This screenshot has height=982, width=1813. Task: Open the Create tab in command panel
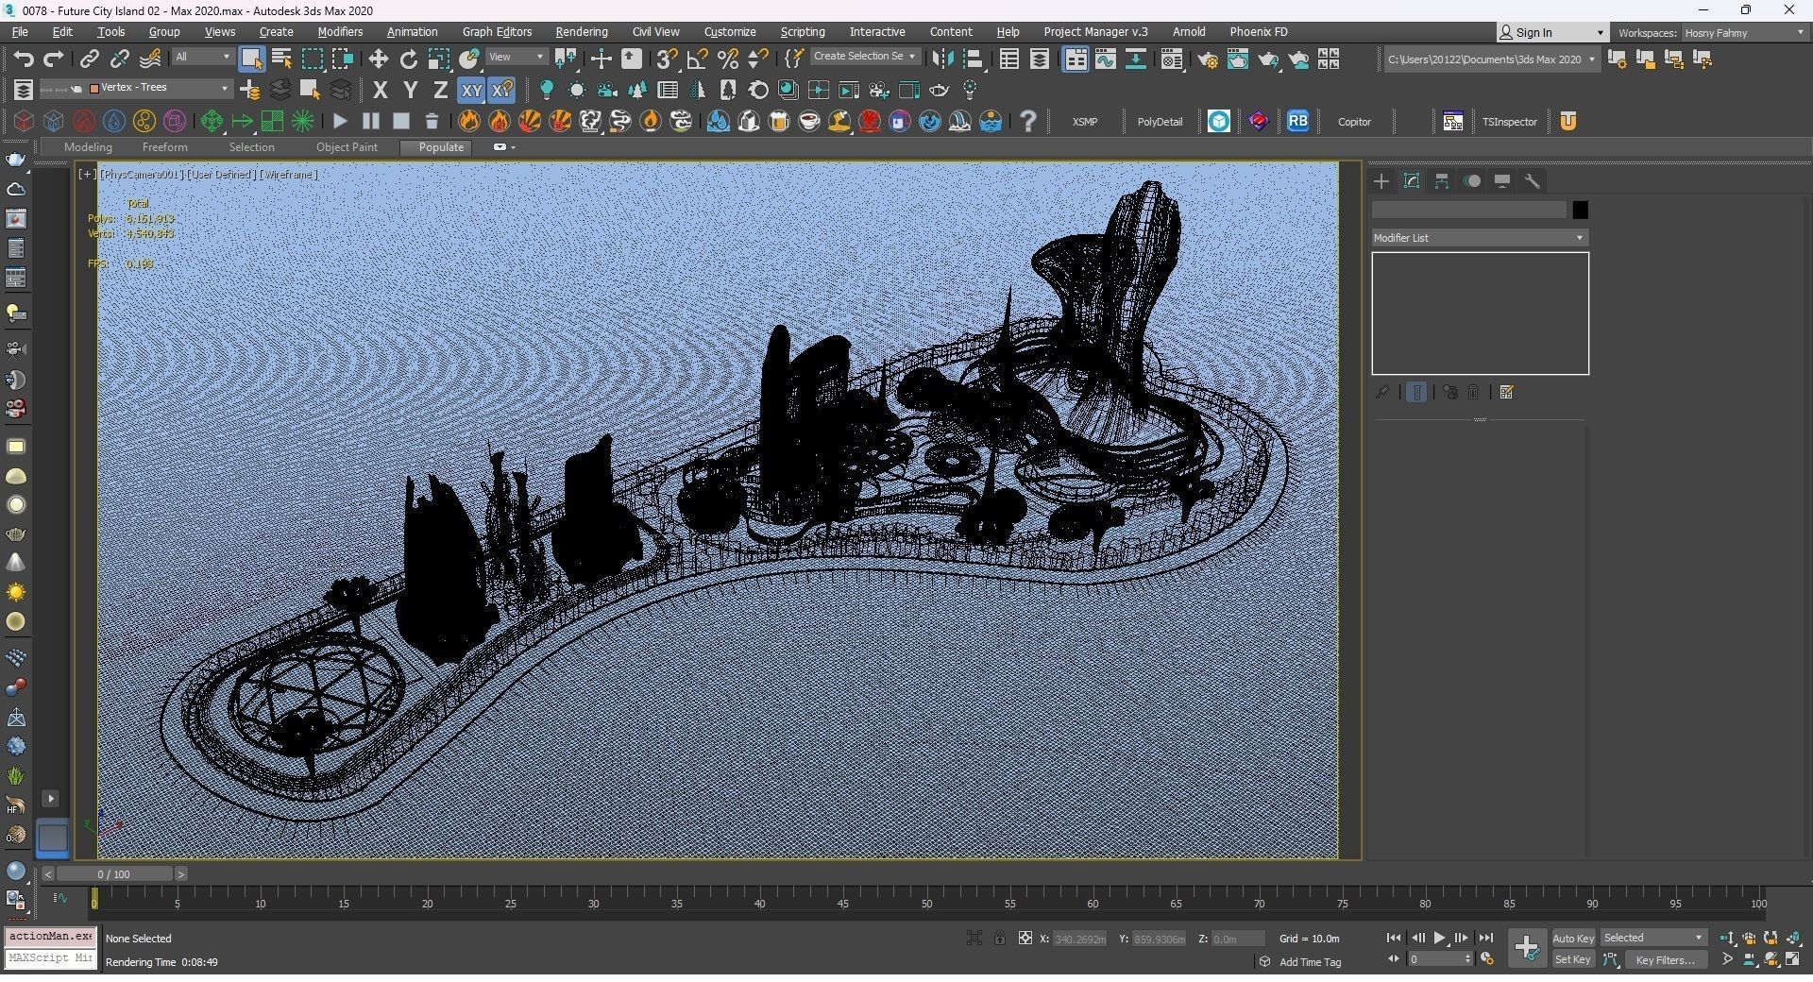point(1381,181)
